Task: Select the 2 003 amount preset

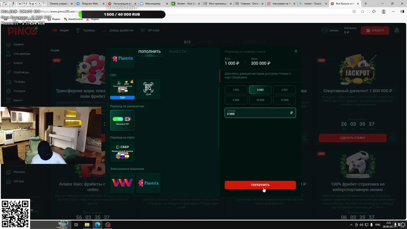Action: click(260, 90)
